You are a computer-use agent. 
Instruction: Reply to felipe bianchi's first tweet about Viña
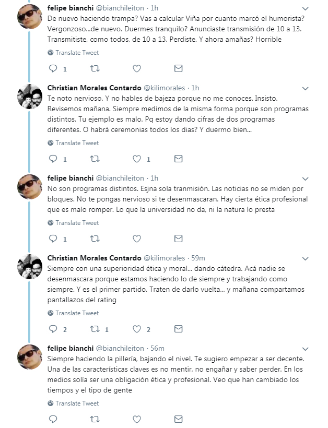click(x=53, y=69)
